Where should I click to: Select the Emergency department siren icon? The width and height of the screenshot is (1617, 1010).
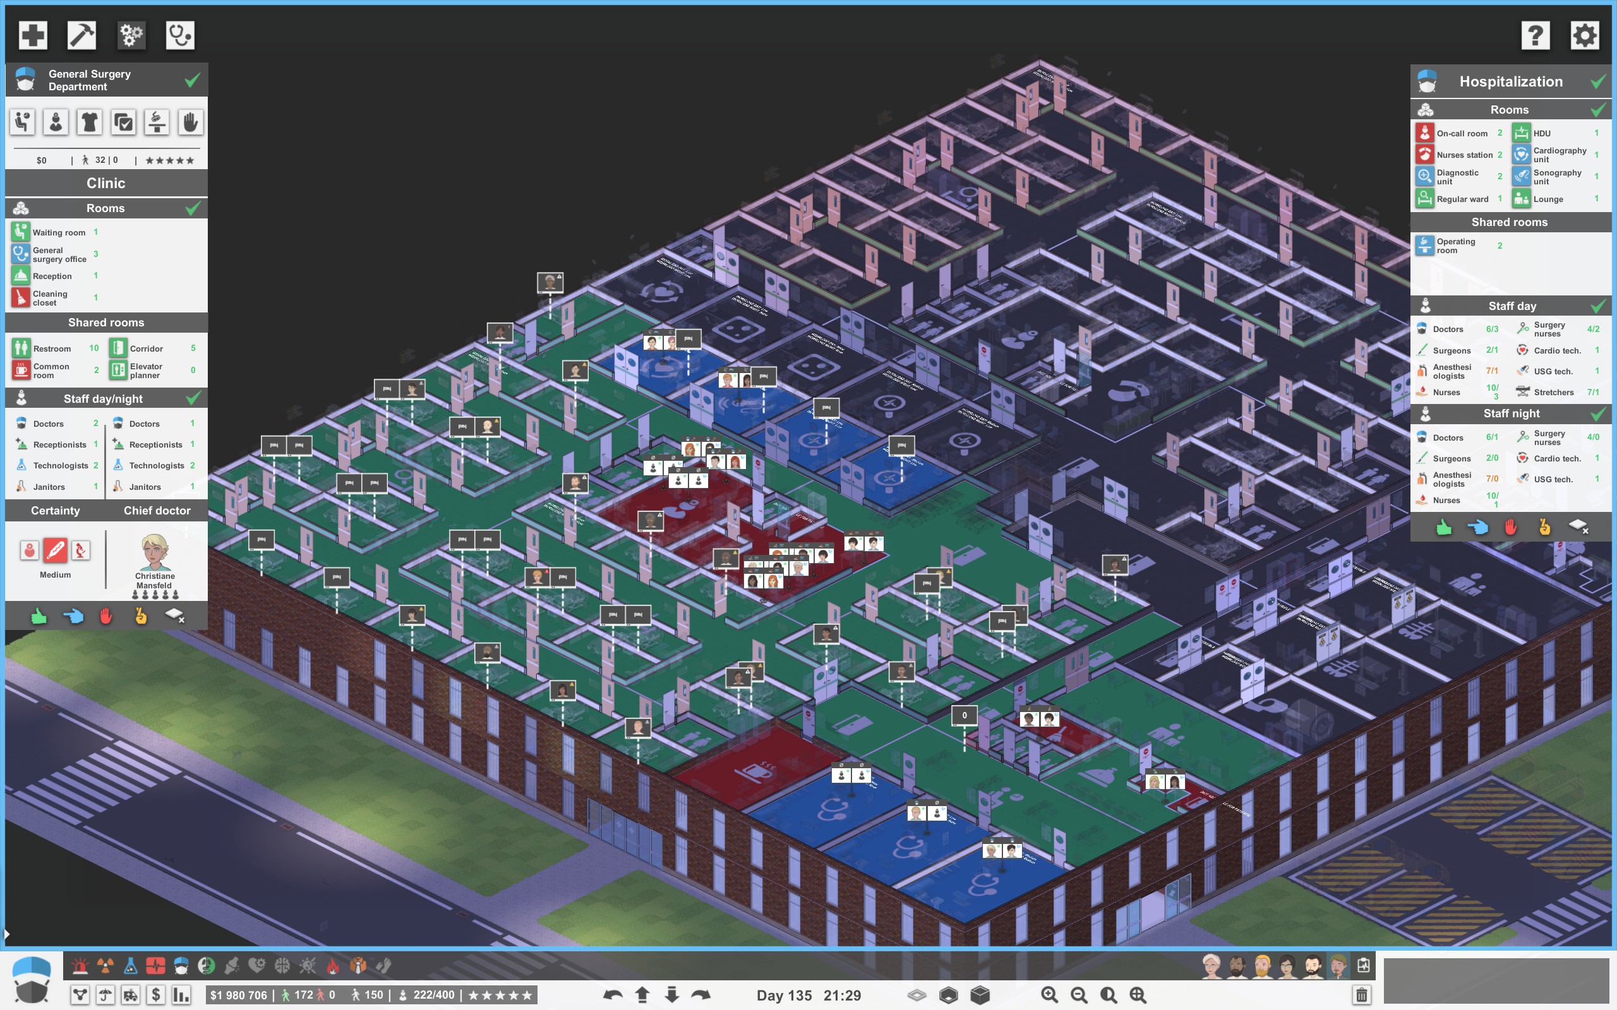[80, 965]
